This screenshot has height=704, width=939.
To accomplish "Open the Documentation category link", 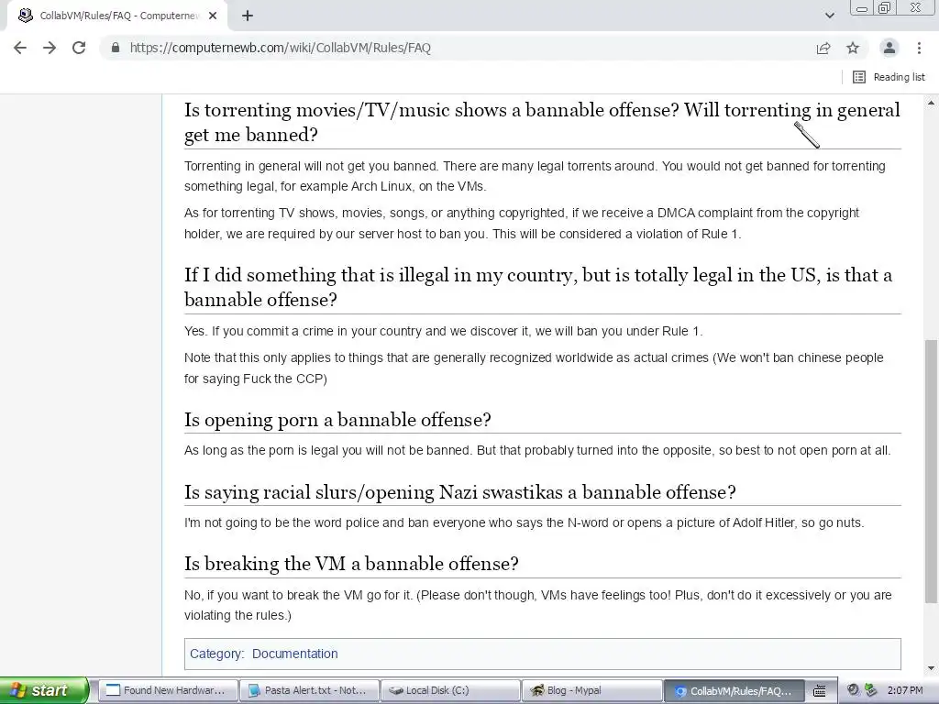I will (x=294, y=654).
